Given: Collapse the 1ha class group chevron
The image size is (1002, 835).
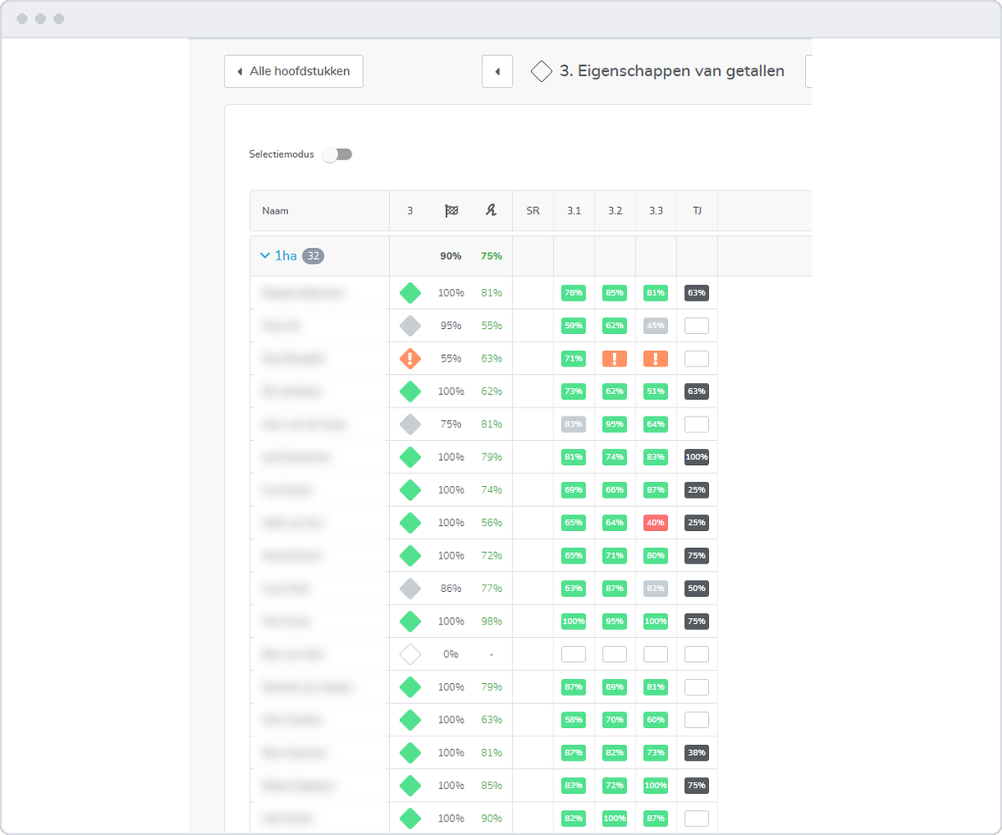Looking at the screenshot, I should pyautogui.click(x=265, y=256).
